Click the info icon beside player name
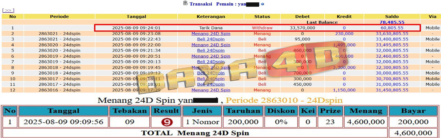 coord(263,4)
